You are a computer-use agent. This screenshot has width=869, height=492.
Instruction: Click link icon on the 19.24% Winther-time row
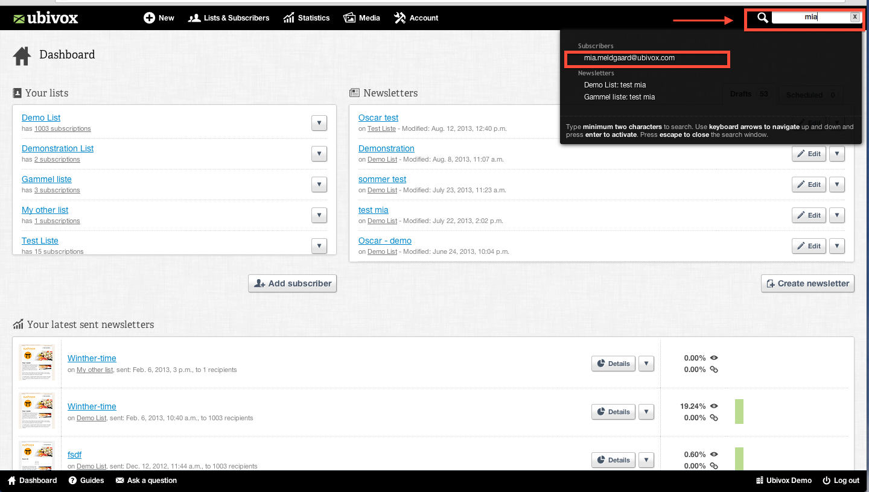click(x=714, y=418)
